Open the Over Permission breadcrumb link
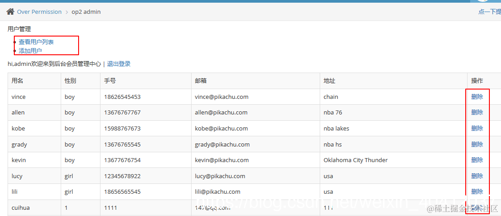This screenshot has width=501, height=216. (39, 12)
